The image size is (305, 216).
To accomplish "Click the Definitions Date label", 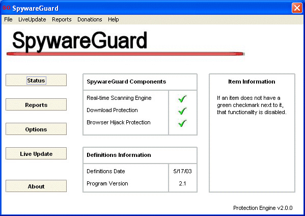I will 106,171.
